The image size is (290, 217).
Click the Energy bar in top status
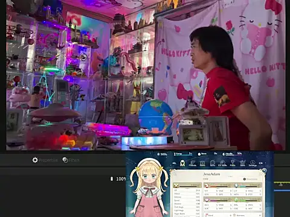(x=183, y=154)
